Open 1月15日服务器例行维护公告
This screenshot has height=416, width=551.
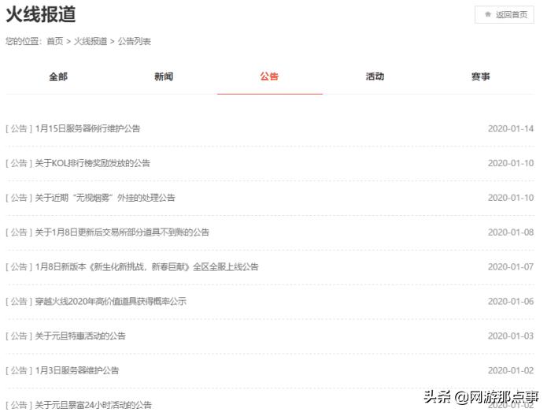tap(87, 128)
